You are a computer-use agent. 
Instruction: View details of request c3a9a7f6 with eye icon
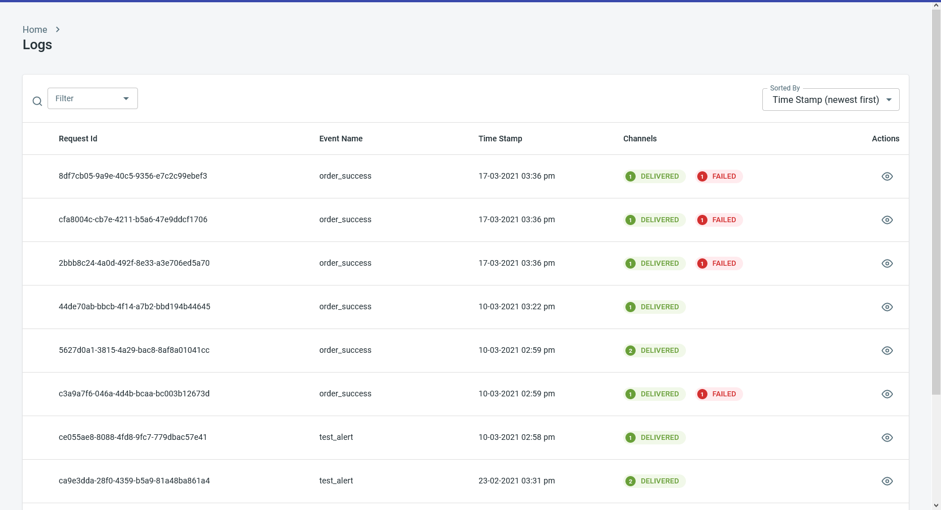pos(887,394)
